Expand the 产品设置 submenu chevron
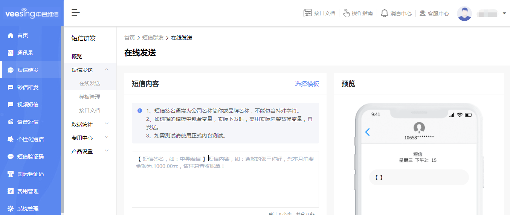The width and height of the screenshot is (510, 215). 107,151
